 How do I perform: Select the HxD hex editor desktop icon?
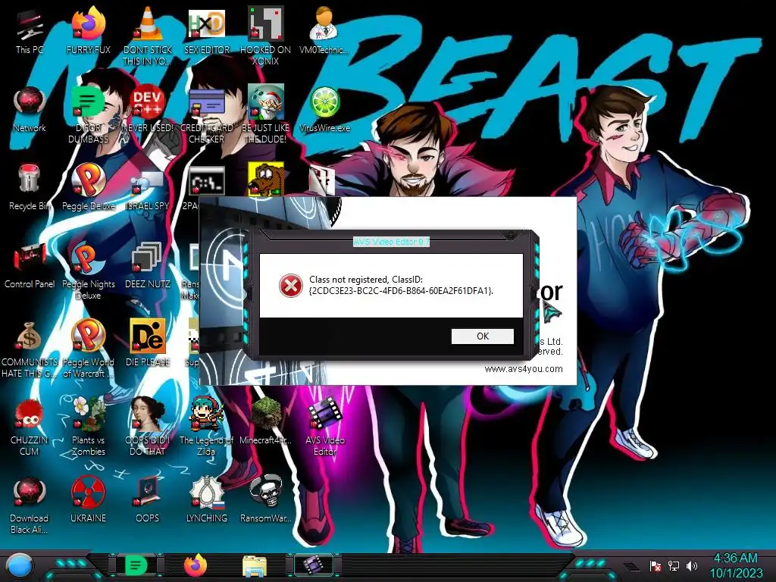[x=207, y=30]
